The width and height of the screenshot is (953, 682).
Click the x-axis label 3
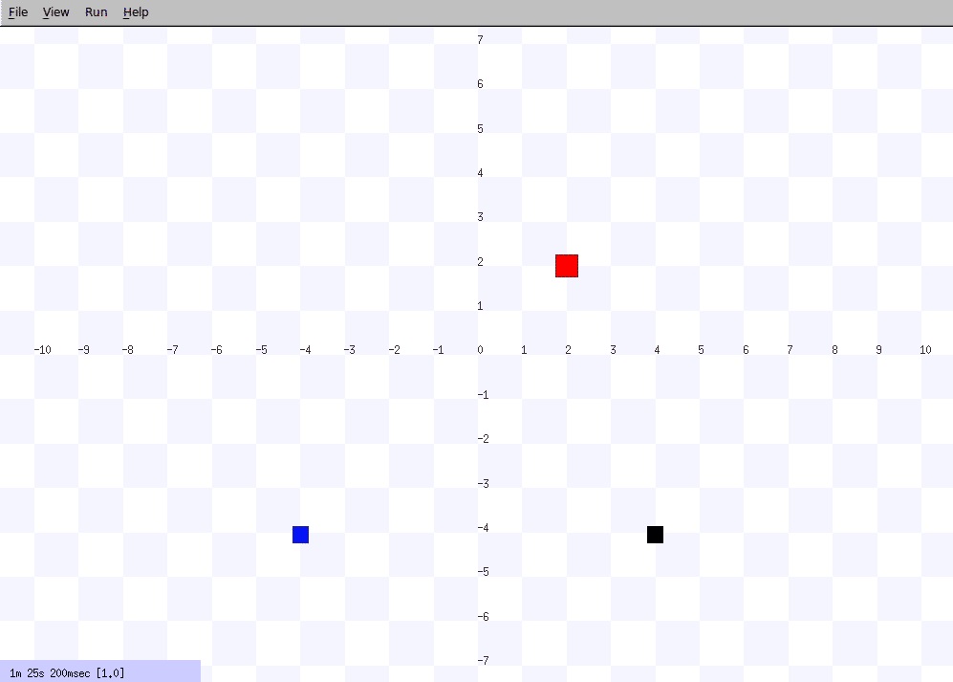point(613,350)
